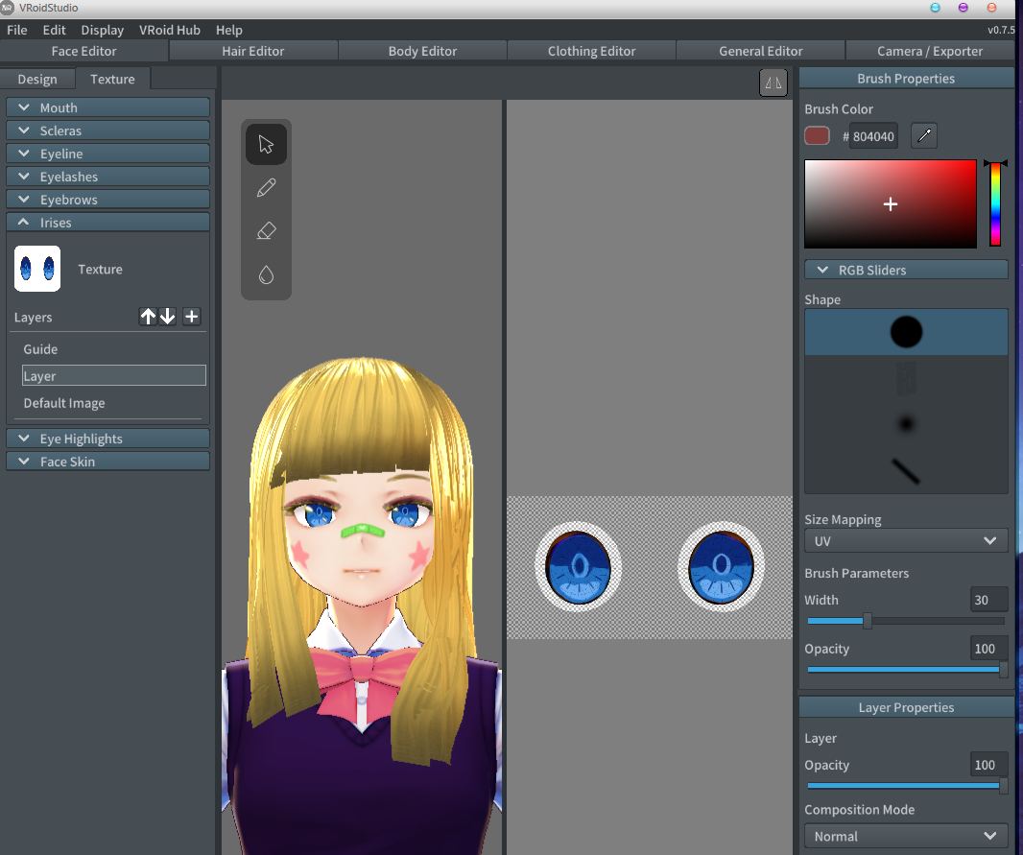Click the left iris in the texture canvas
This screenshot has width=1023, height=855.
pos(578,567)
